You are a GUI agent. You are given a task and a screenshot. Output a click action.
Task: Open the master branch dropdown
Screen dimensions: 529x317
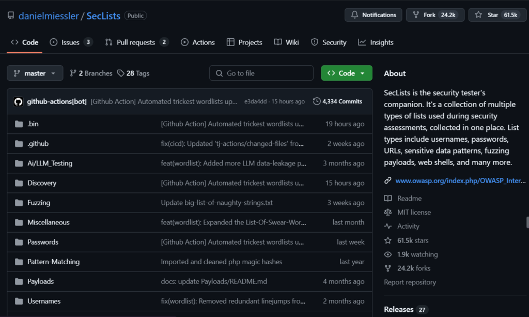(35, 73)
